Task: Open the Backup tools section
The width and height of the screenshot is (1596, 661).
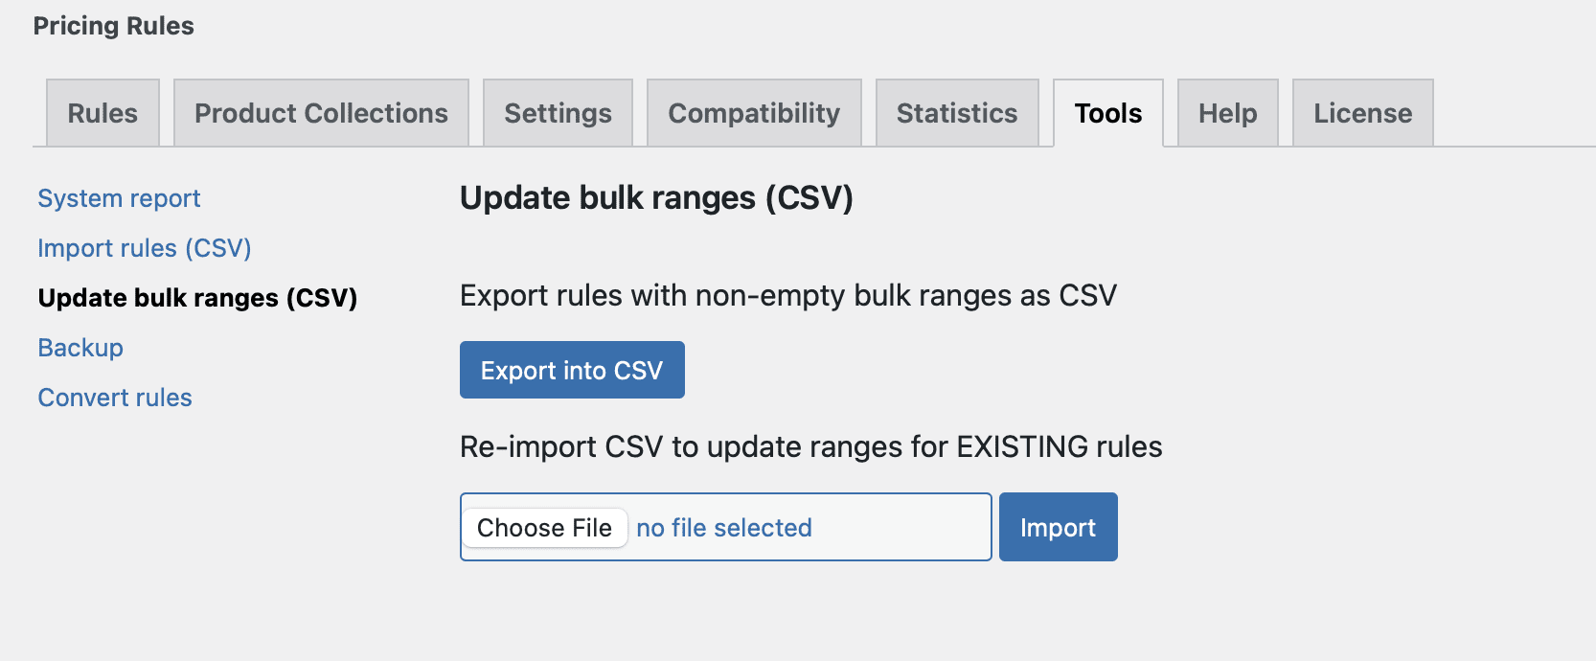Action: (80, 348)
